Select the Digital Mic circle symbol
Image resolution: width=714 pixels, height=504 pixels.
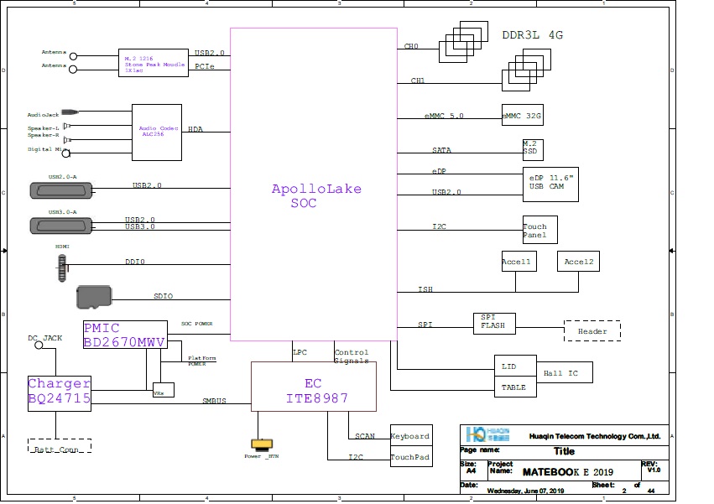tap(66, 153)
